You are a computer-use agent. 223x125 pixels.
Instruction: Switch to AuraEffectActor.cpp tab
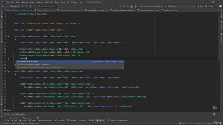tap(45, 10)
